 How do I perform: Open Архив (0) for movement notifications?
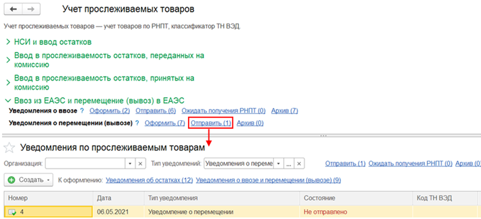coord(250,123)
